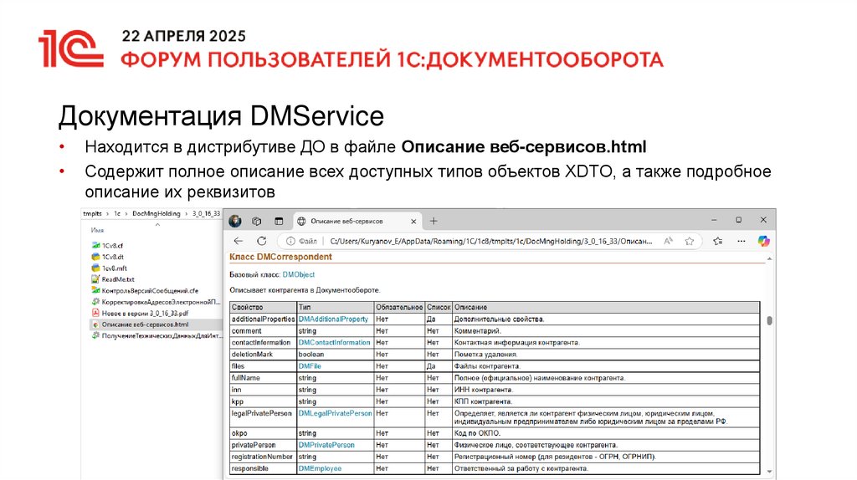Click the Класс DMCorrespondent heading
The height and width of the screenshot is (480, 857).
(280, 257)
